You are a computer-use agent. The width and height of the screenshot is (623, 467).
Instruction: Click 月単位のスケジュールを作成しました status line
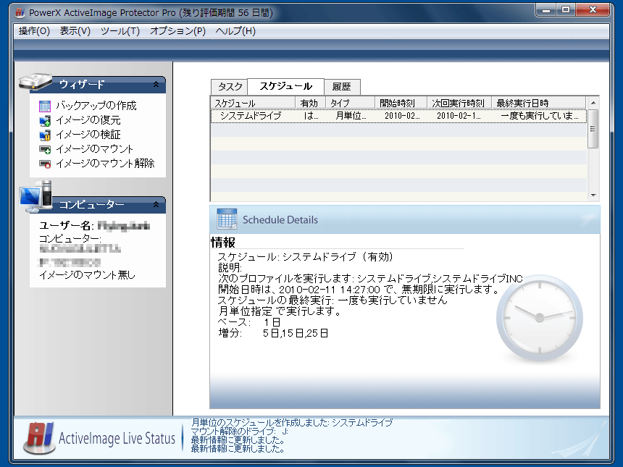pyautogui.click(x=292, y=423)
